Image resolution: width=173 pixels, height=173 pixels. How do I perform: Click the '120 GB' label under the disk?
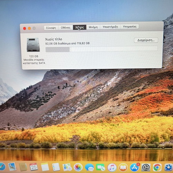point(34,56)
